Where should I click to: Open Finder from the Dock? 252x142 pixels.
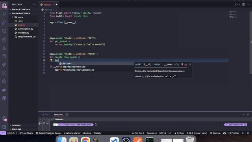pyautogui.click(x=62, y=140)
